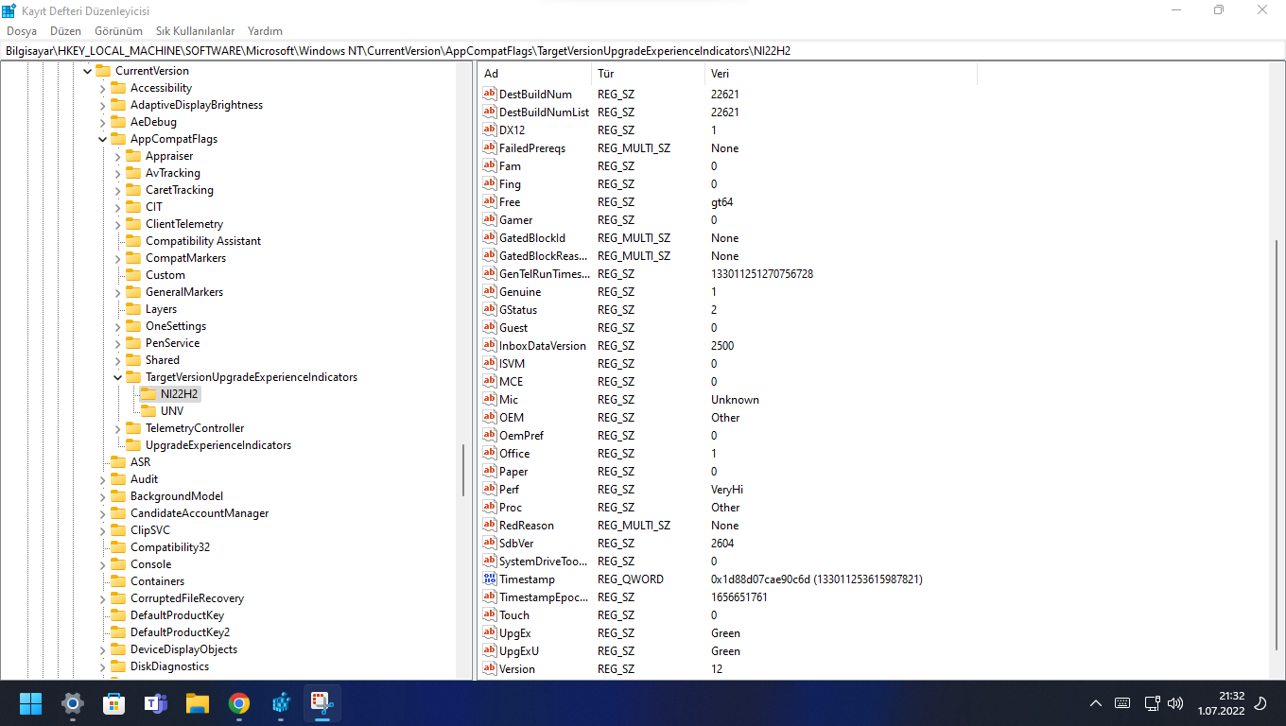Viewport: 1286px width, 726px height.
Task: Sort values by the Veri column header
Action: coord(841,74)
